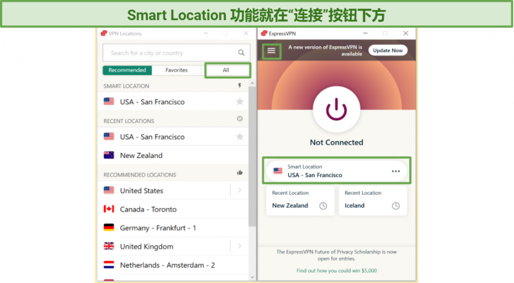Click the search magnifier icon
Screen dimensions: 514x283
point(241,53)
